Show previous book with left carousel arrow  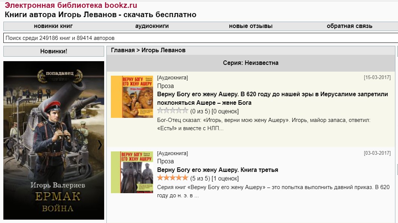click(x=7, y=145)
